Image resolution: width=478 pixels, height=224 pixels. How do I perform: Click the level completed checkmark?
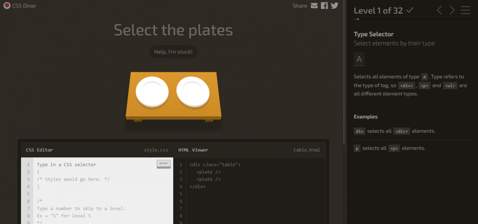click(x=409, y=10)
